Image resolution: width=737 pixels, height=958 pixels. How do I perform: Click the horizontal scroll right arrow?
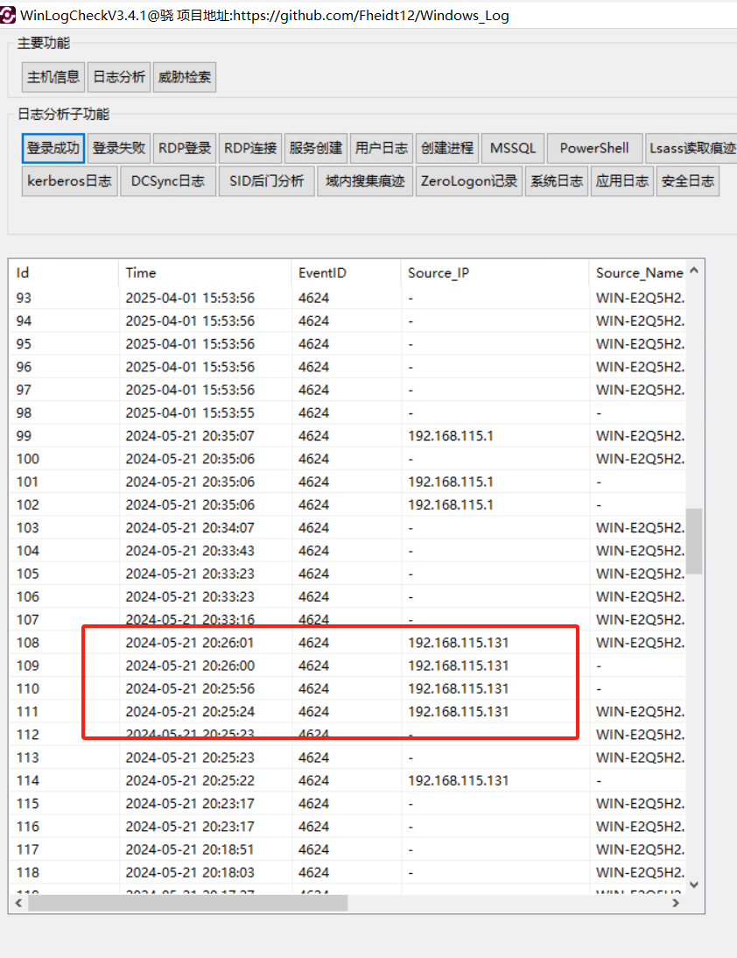(x=676, y=903)
